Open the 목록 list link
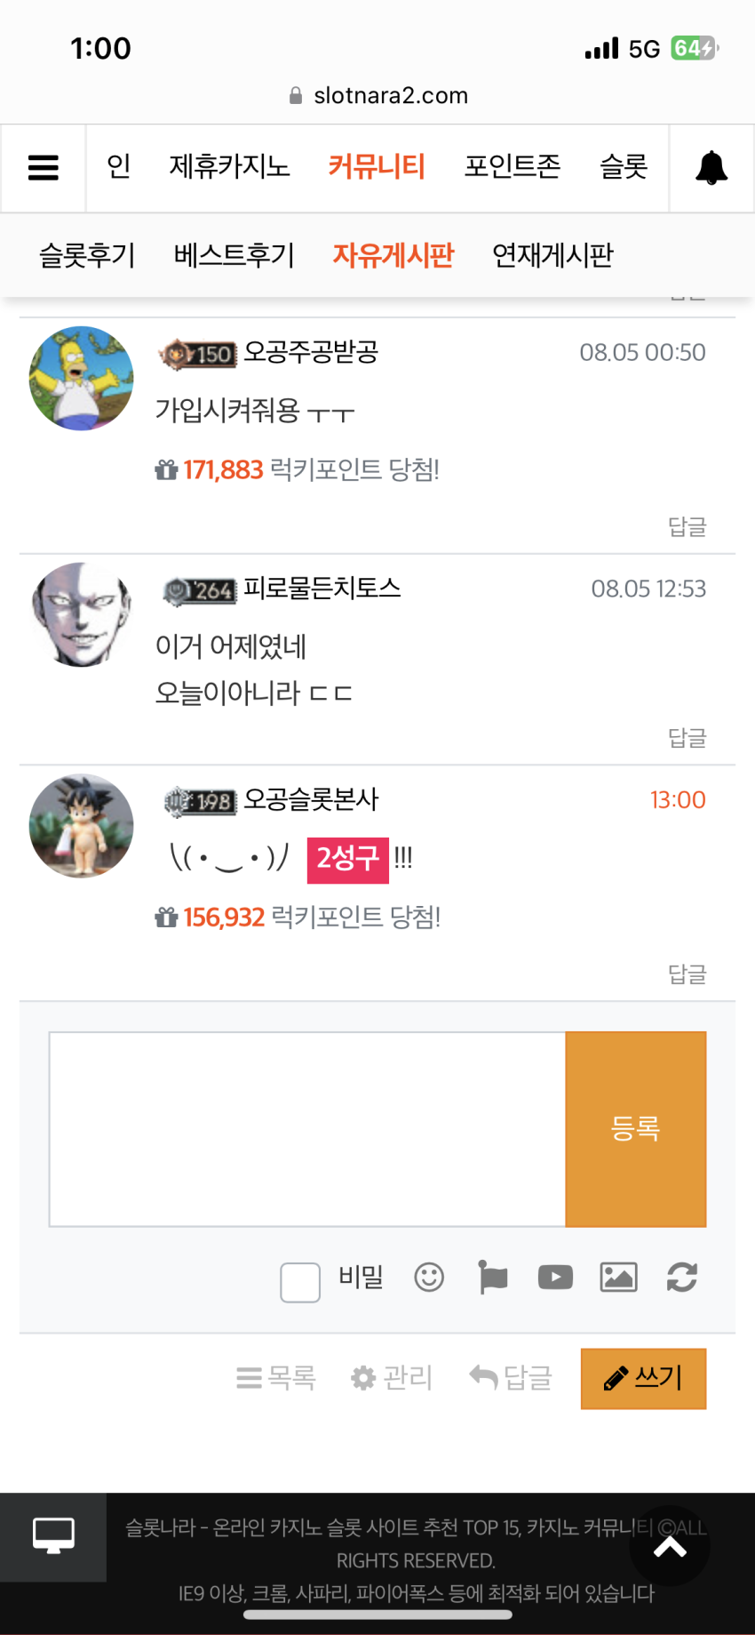 click(276, 1378)
